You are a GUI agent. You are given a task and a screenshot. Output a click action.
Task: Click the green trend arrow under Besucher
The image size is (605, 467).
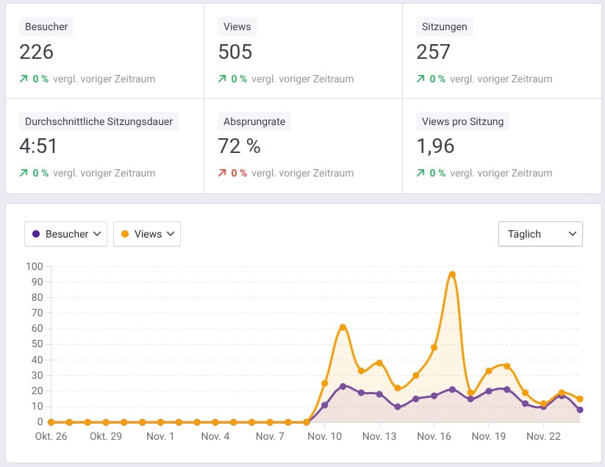click(x=24, y=79)
